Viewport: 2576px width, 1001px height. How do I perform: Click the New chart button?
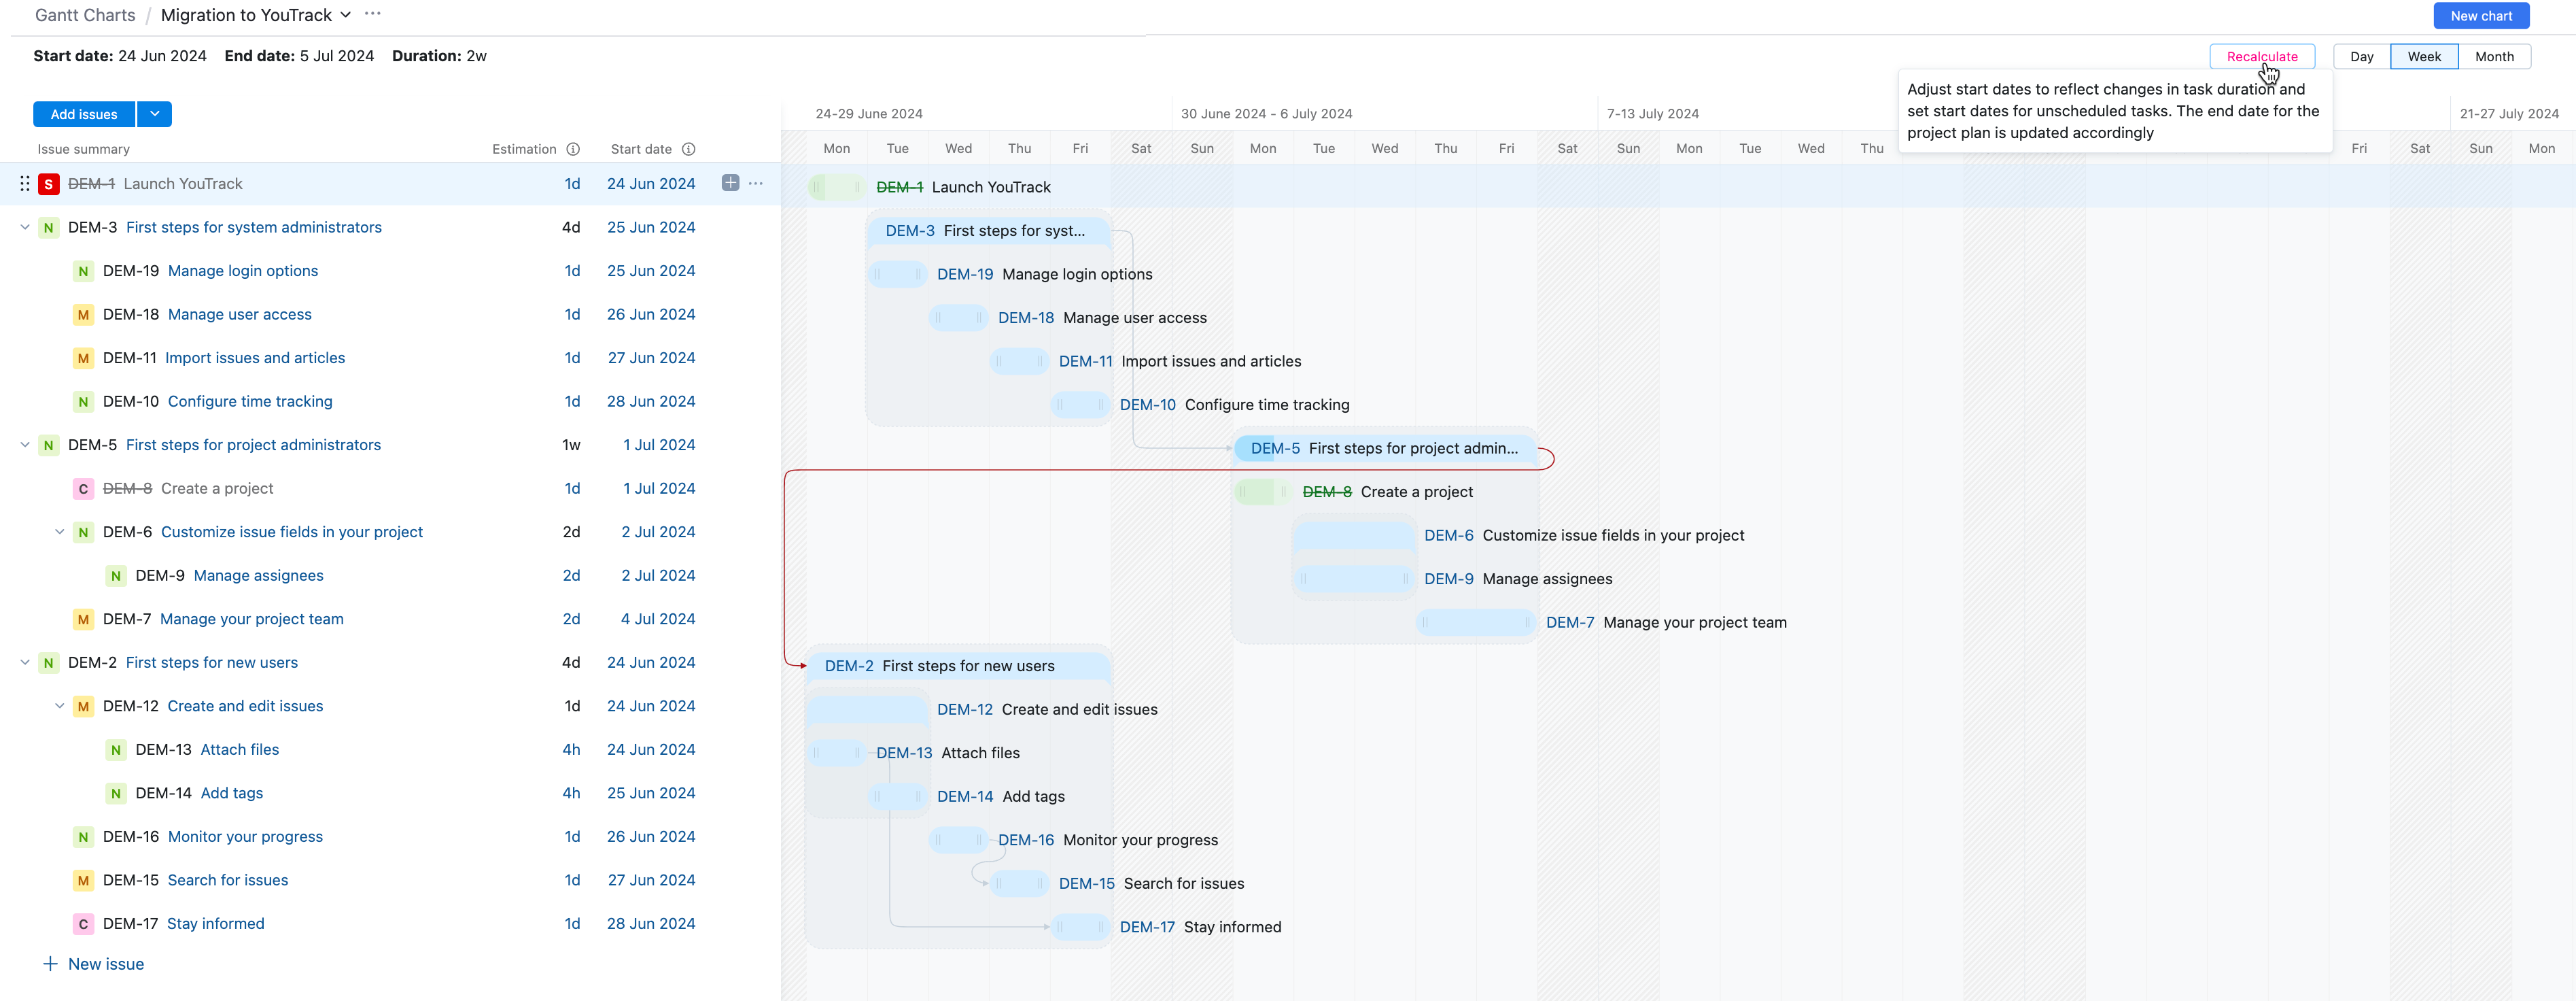tap(2481, 15)
